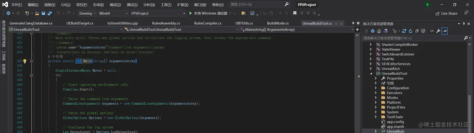
Task: Click the navigate backward arrow in main toolbar
Action: tap(8, 13)
